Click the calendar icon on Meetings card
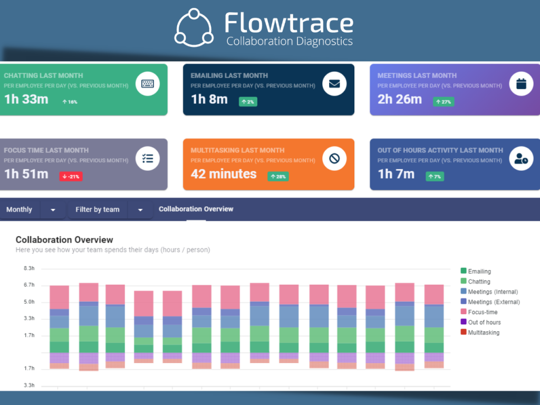This screenshot has width=540, height=405. (x=521, y=84)
